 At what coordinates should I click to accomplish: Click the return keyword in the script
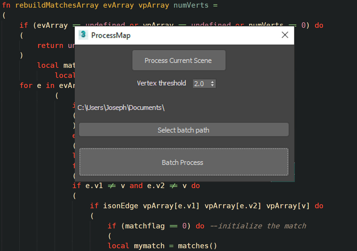[50, 45]
